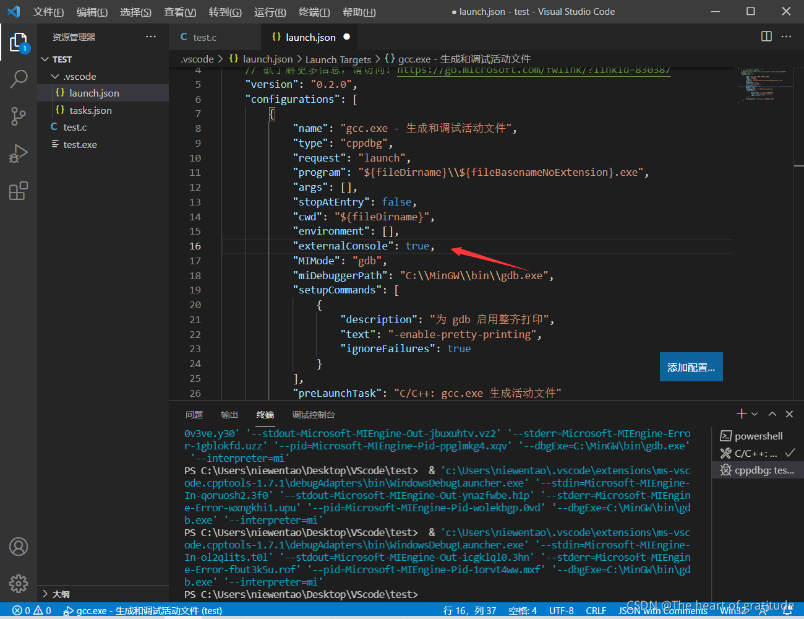
Task: Click the errors and warnings status indicator
Action: pyautogui.click(x=32, y=610)
